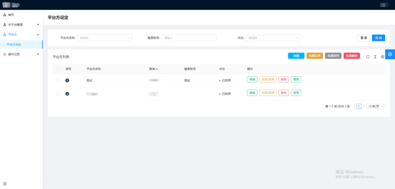Open the 10 条/页 page size dropdown
The height and width of the screenshot is (189, 395).
[376, 107]
